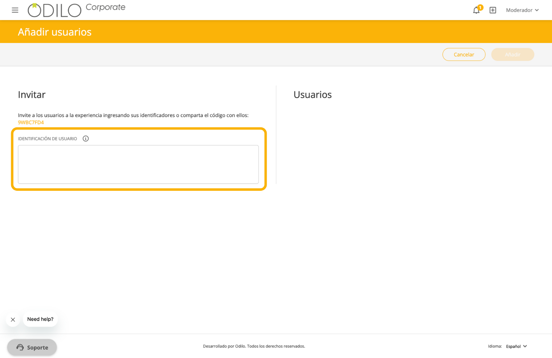Image resolution: width=552 pixels, height=358 pixels.
Task: Click the Corporate text beside the logo
Action: 105,7
